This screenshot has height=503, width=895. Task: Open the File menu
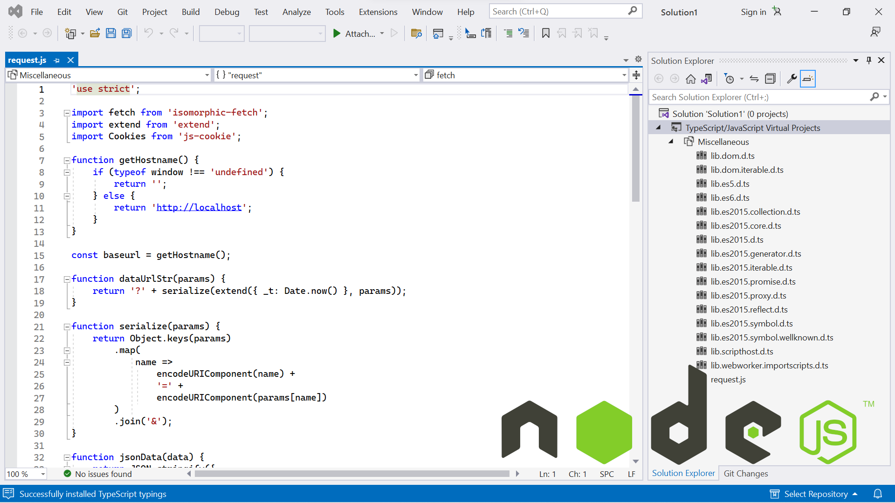[37, 12]
